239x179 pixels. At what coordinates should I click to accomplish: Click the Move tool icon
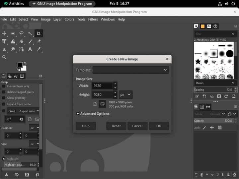4,33
